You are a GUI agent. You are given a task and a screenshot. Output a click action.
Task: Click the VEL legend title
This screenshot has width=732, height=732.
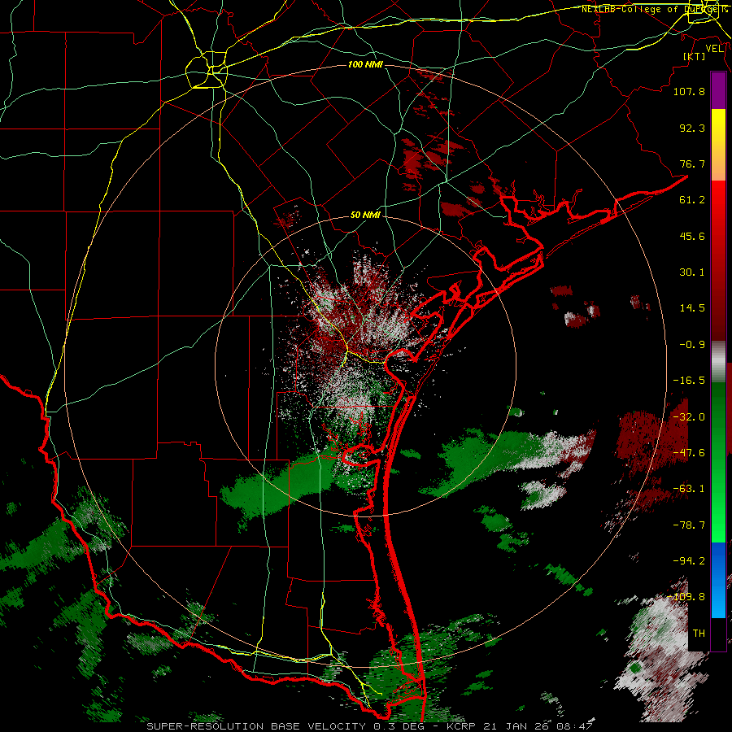(714, 48)
